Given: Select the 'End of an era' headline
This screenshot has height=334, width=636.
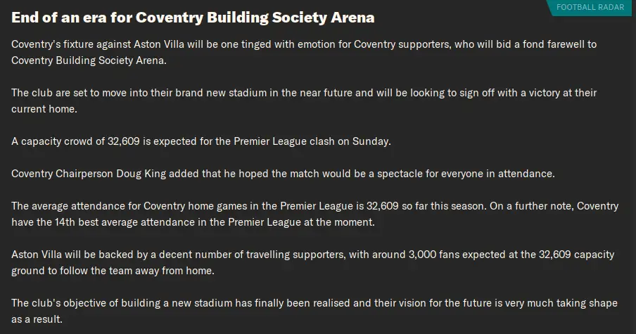Looking at the screenshot, I should tap(193, 18).
